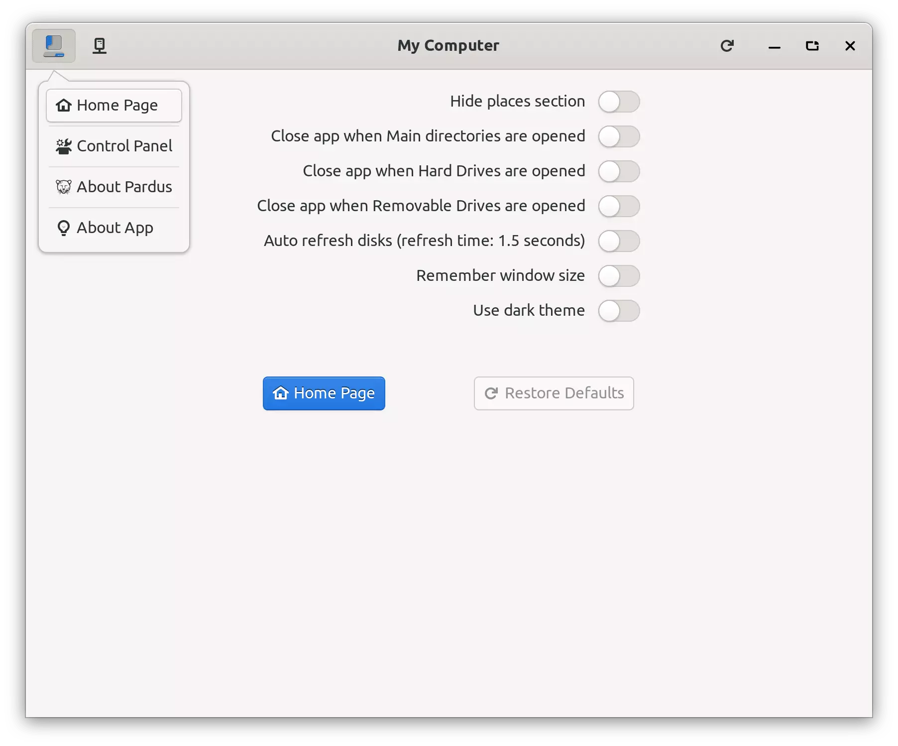Enable Close app when Removable Drives opened
898x746 pixels.
[x=619, y=206]
